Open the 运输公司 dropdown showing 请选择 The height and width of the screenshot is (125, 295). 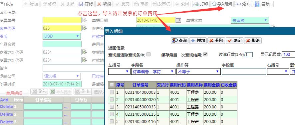[x=62, y=76]
